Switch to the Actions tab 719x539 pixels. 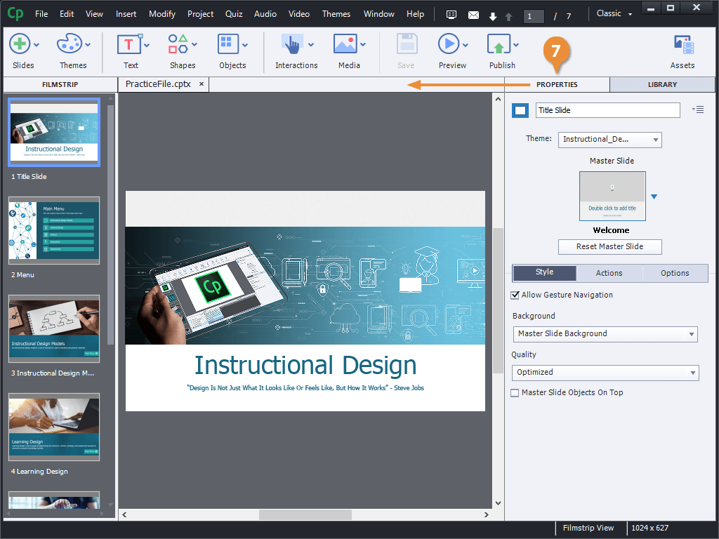[609, 273]
